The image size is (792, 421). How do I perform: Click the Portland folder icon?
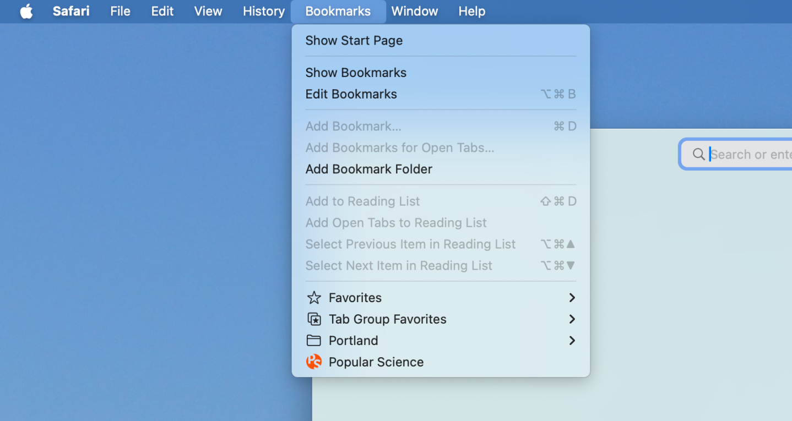(313, 341)
